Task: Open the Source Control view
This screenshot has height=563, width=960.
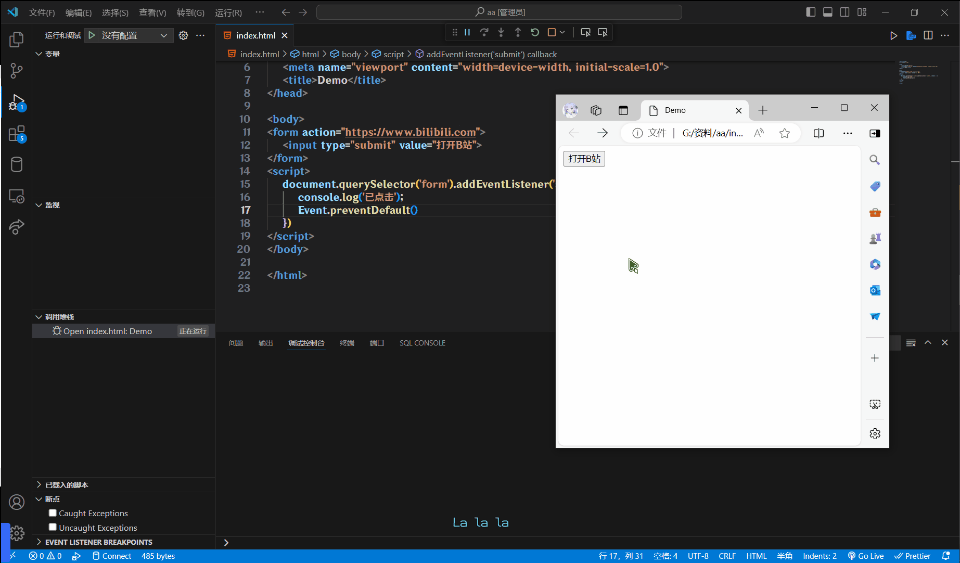Action: (x=17, y=71)
